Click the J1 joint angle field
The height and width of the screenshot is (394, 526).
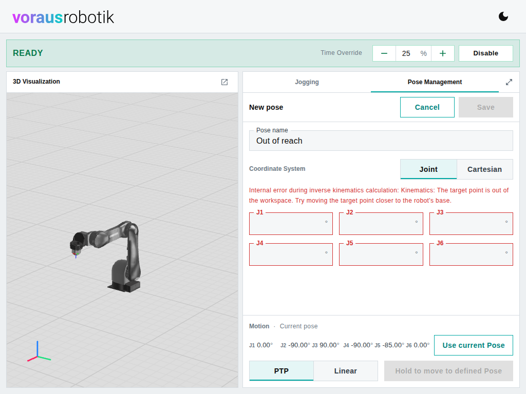(291, 224)
